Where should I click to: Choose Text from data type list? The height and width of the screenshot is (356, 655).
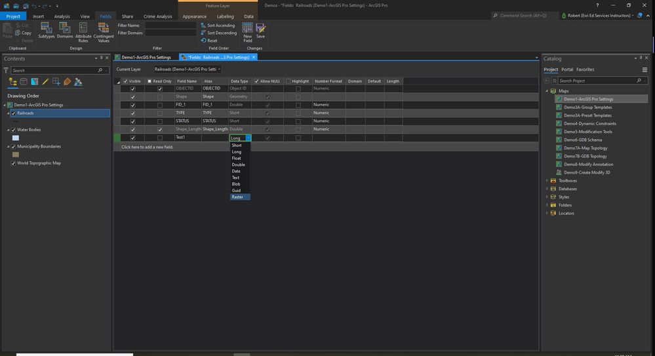pos(240,178)
